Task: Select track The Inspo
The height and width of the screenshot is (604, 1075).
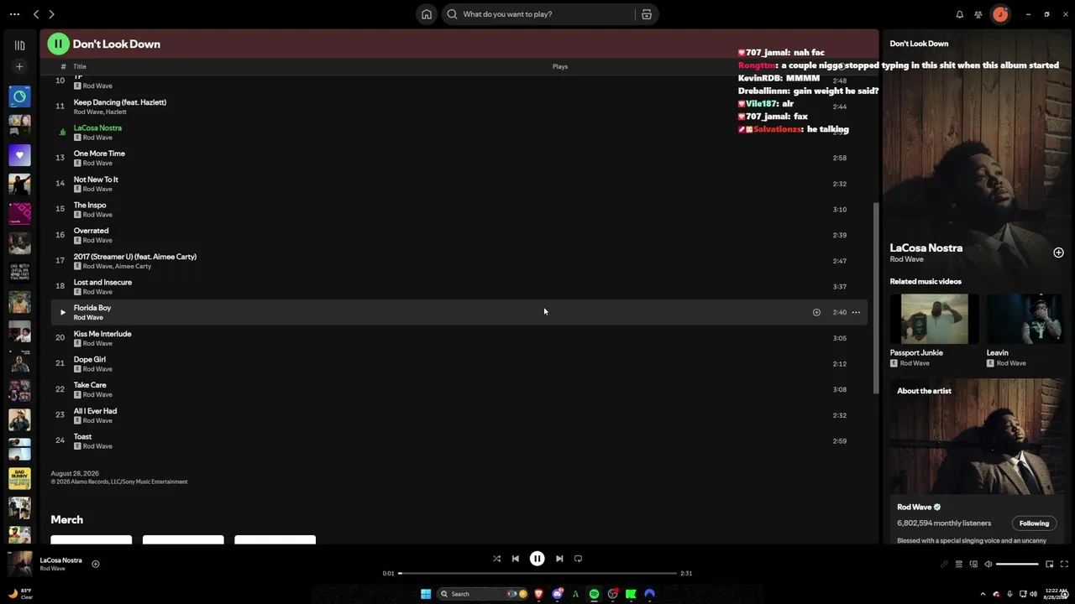Action: pyautogui.click(x=459, y=210)
